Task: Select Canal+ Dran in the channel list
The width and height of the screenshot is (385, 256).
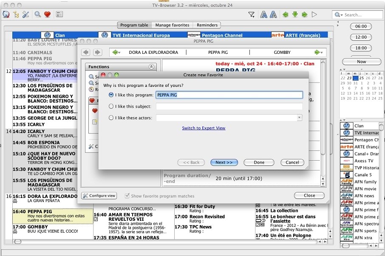Action: (x=360, y=154)
